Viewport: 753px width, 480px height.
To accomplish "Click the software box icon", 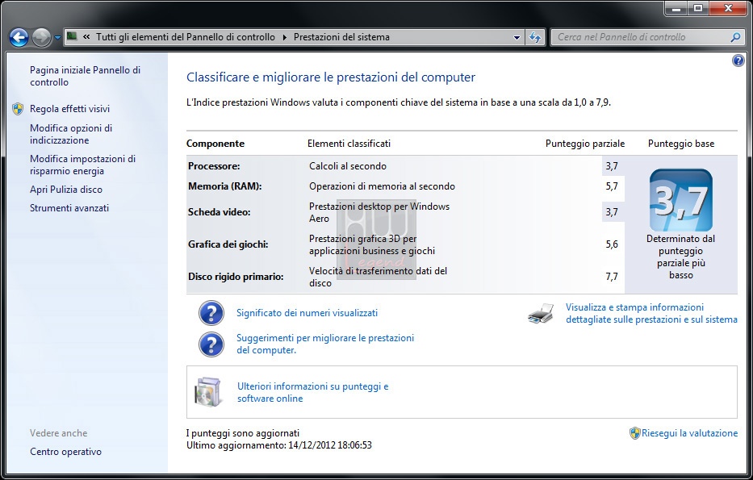I will (x=209, y=392).
